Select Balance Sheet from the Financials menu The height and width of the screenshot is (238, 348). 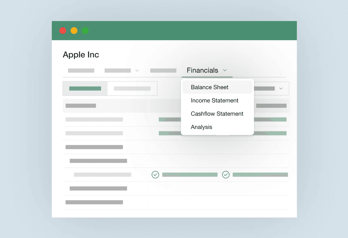(x=217, y=87)
